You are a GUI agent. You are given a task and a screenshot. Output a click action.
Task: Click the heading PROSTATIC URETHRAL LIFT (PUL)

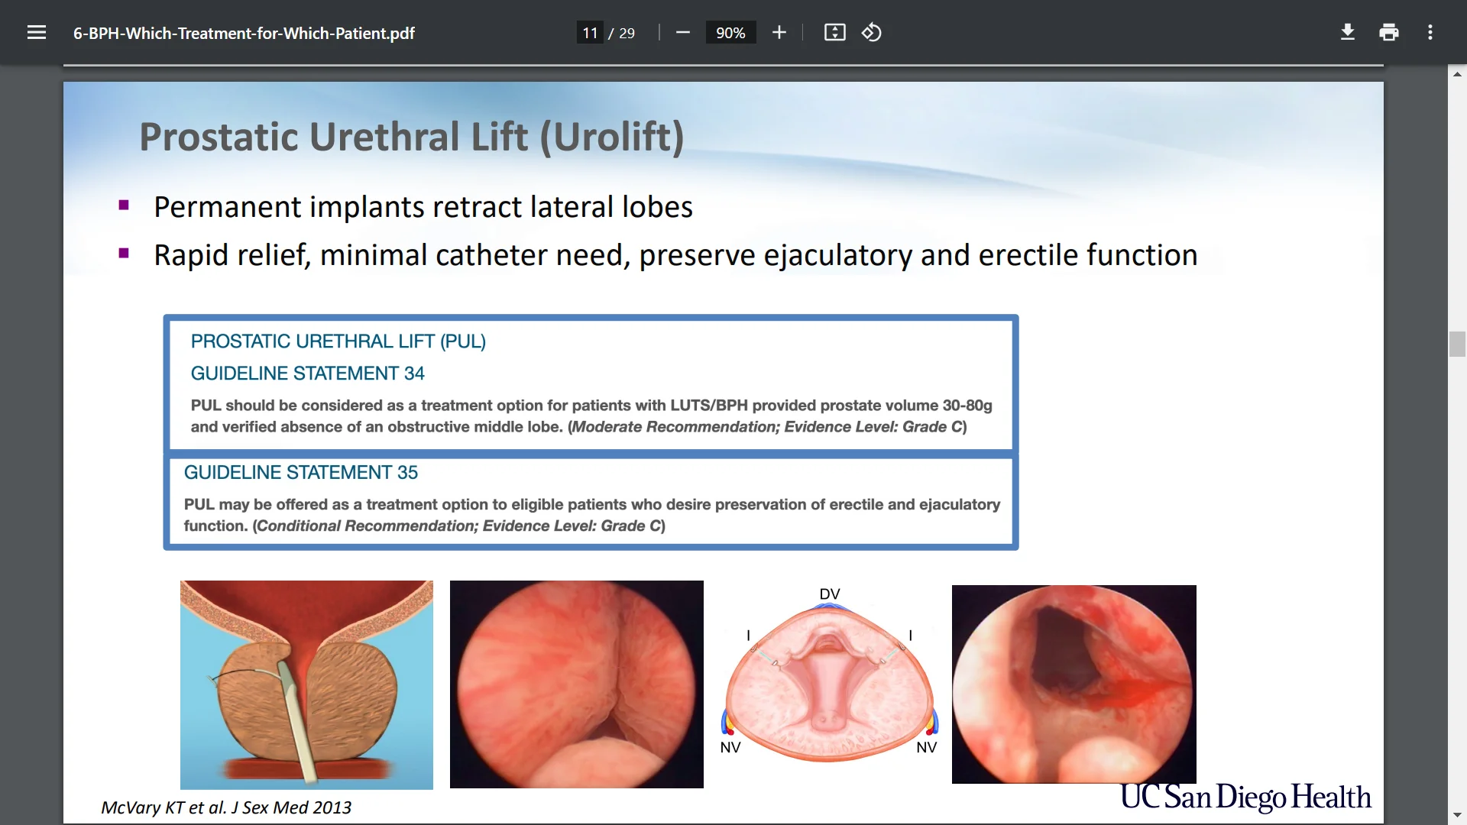click(x=338, y=341)
